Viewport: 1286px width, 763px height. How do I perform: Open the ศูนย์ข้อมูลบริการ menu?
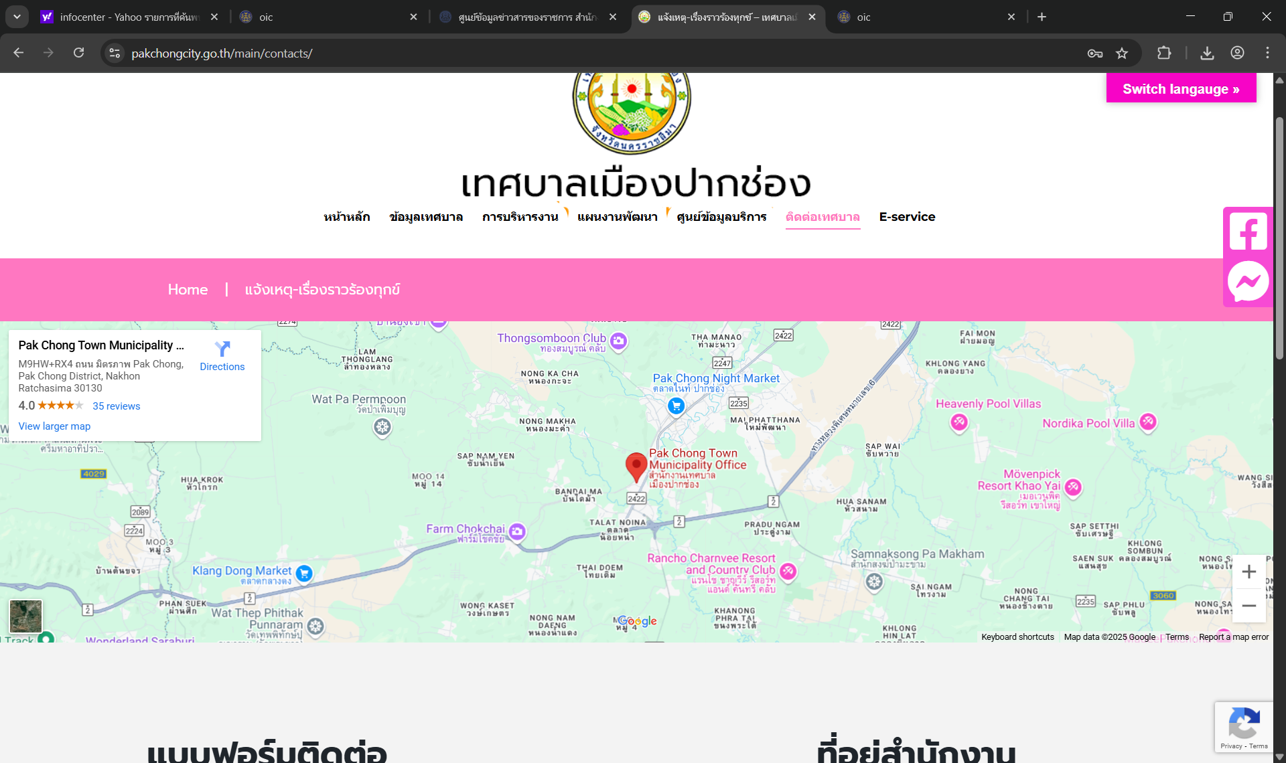point(721,217)
